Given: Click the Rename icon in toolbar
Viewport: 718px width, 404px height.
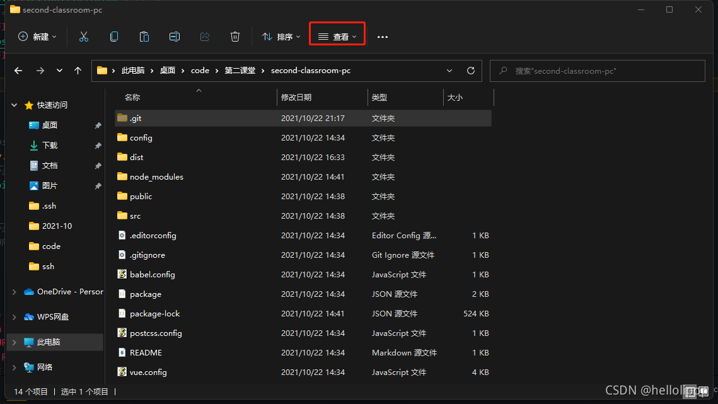Looking at the screenshot, I should click(x=175, y=37).
